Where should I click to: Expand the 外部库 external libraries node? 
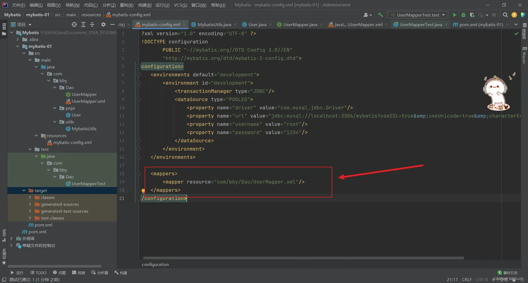[12, 239]
